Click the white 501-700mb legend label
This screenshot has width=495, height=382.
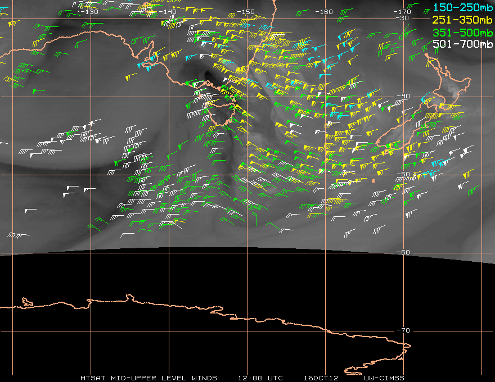coord(463,44)
